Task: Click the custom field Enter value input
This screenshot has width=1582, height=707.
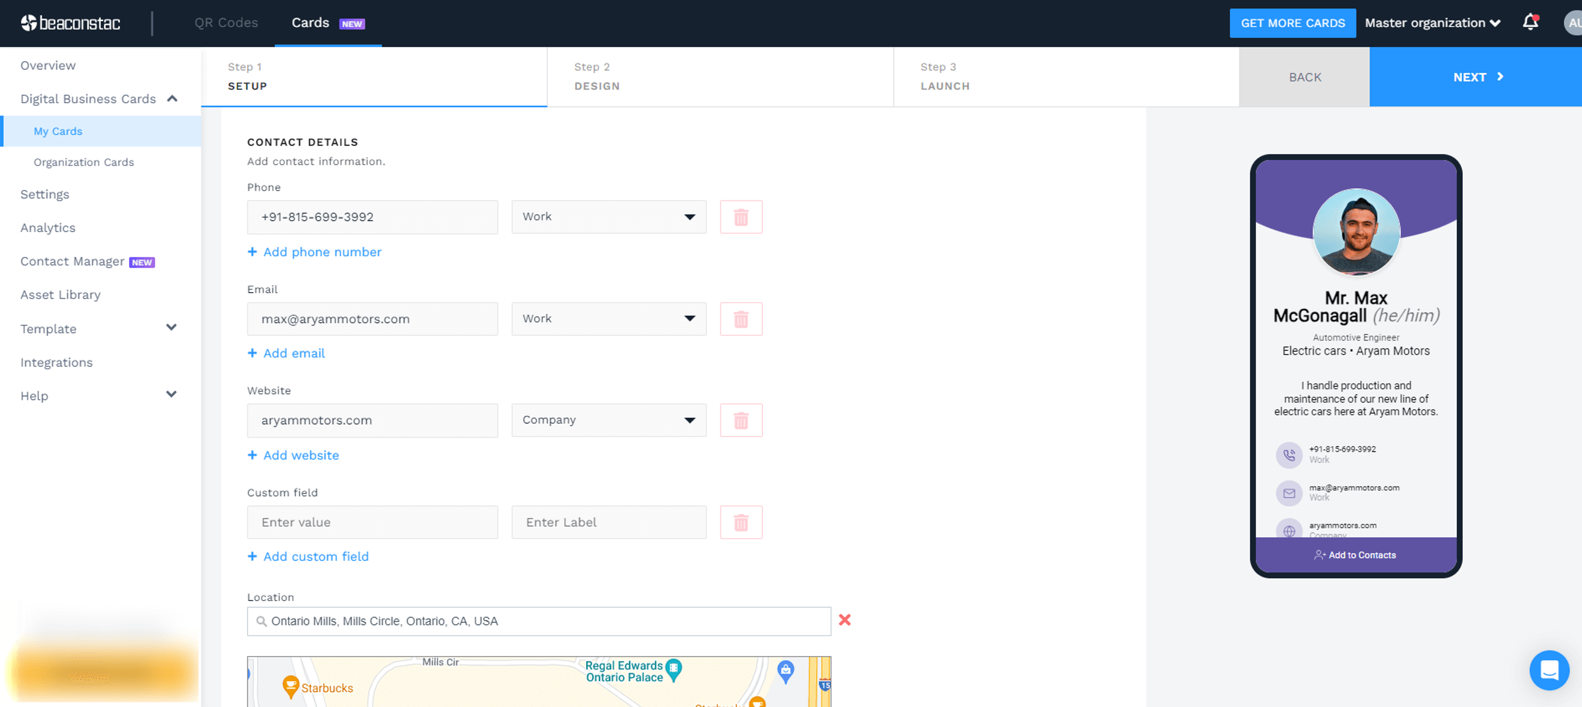Action: 372,522
